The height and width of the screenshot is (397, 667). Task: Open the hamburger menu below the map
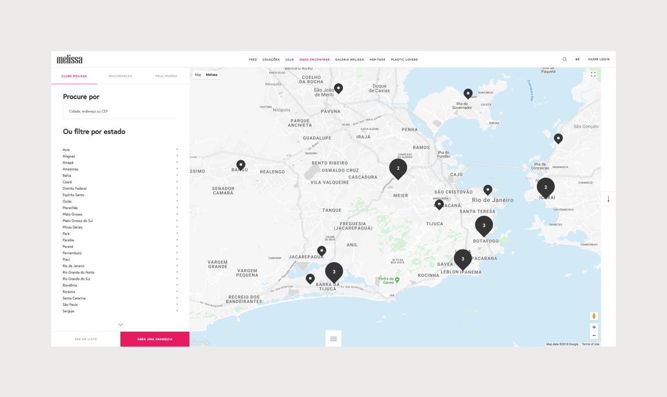333,339
